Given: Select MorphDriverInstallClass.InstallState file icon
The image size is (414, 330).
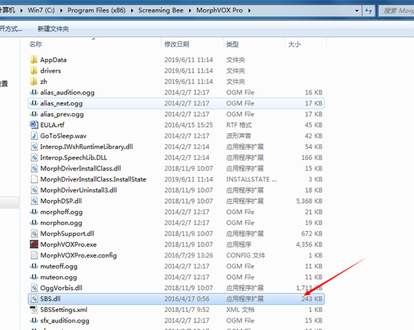Looking at the screenshot, I should tap(34, 179).
